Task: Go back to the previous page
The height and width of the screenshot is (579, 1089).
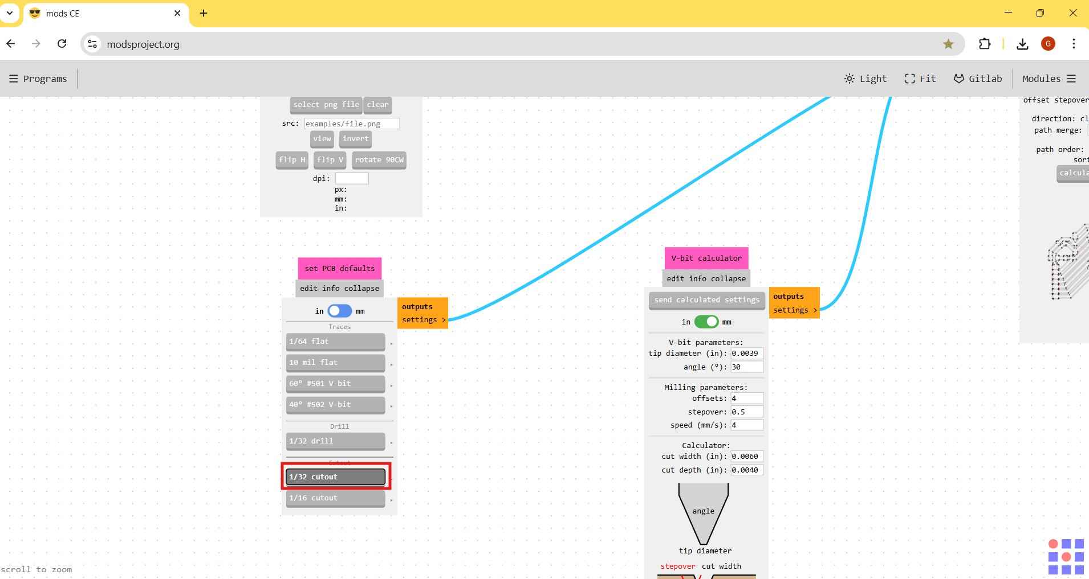Action: pyautogui.click(x=11, y=44)
